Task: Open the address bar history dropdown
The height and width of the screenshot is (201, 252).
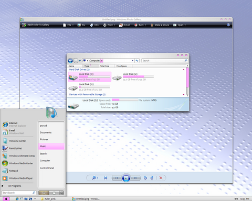Action: (x=132, y=61)
